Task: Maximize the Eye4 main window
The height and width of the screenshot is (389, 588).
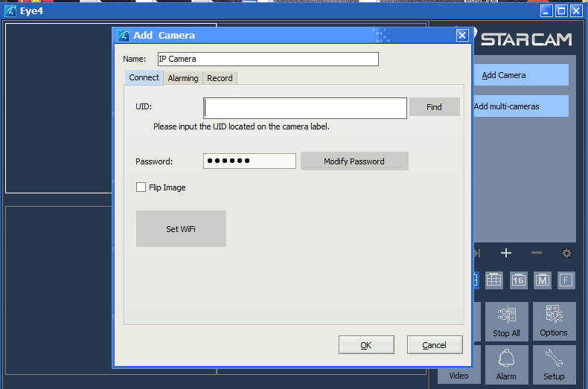Action: pos(561,11)
